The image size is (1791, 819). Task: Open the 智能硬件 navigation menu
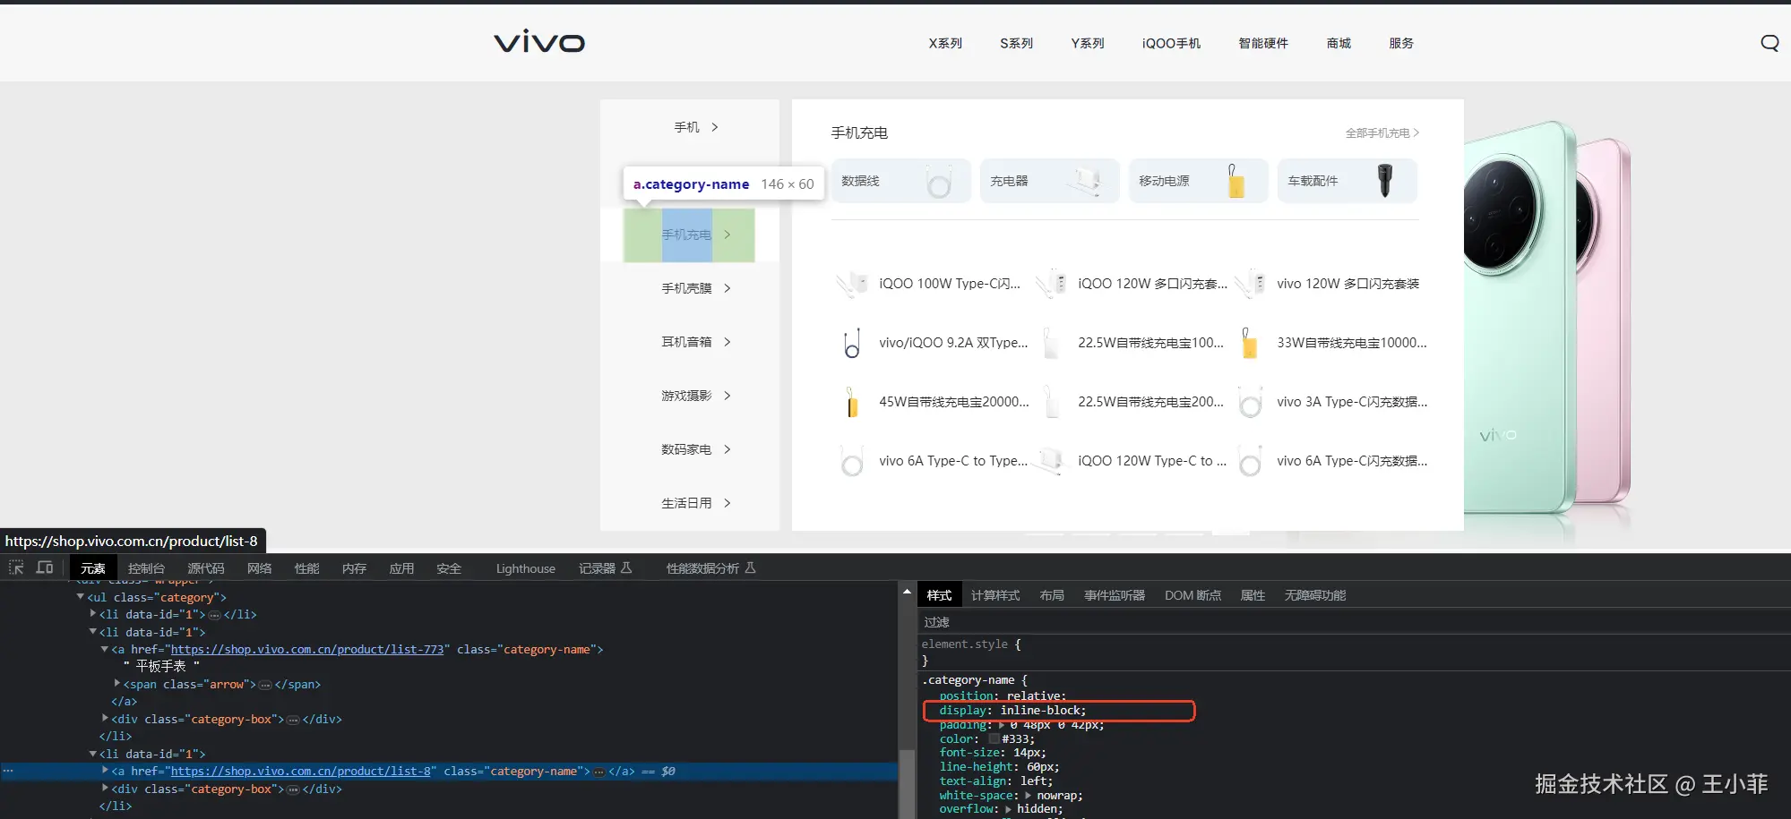click(x=1263, y=43)
